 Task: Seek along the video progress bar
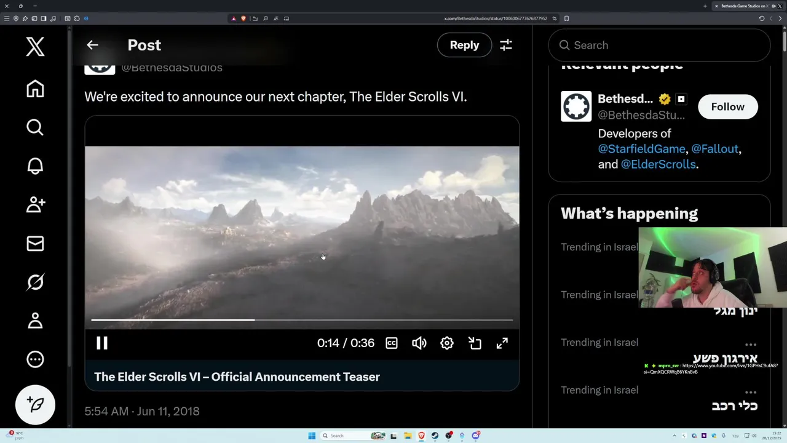click(302, 320)
